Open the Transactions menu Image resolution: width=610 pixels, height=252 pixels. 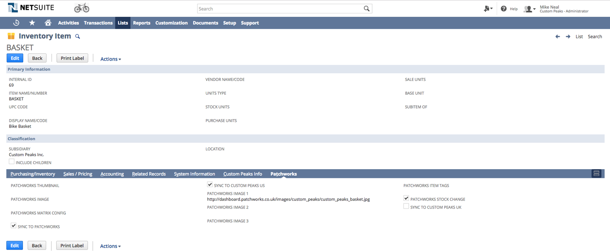(x=98, y=23)
